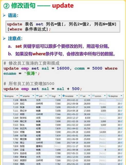Open the hiredate column filter dropdown arrow

pos(77,96)
